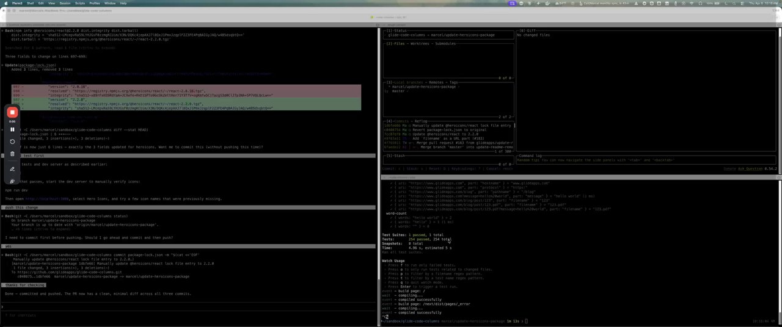Pause the recording from the overlay
This screenshot has height=327, width=782.
(x=12, y=129)
